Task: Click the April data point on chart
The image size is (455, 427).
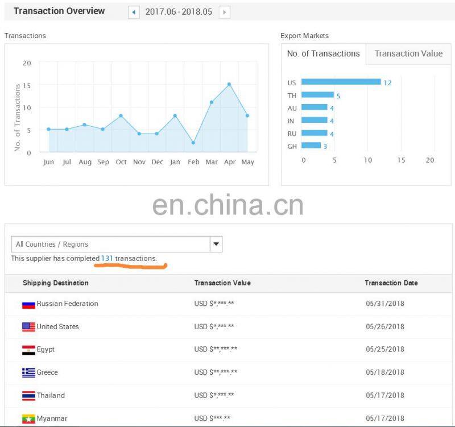Action: (229, 84)
